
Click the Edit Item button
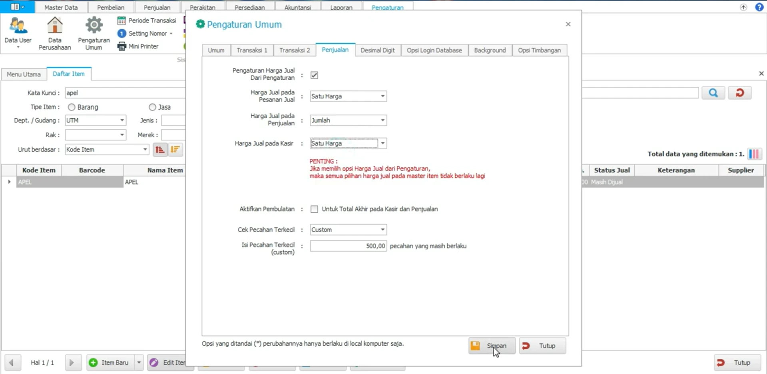coord(167,362)
